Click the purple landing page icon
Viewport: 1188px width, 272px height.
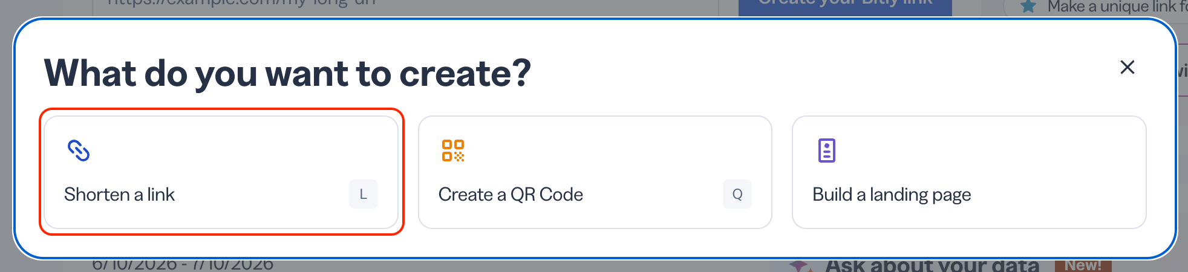(x=827, y=151)
